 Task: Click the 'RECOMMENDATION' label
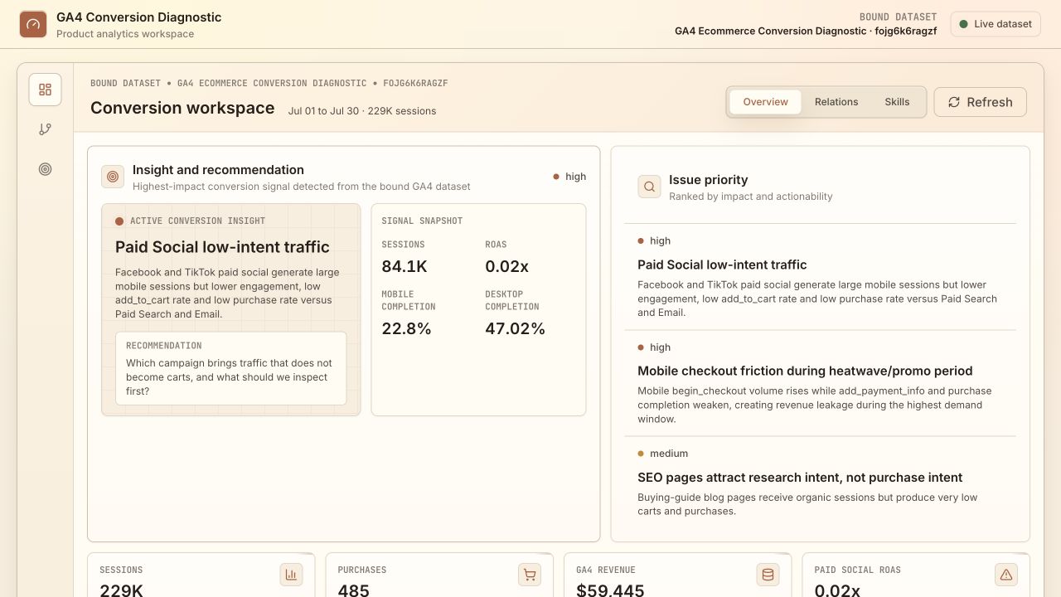(x=164, y=346)
